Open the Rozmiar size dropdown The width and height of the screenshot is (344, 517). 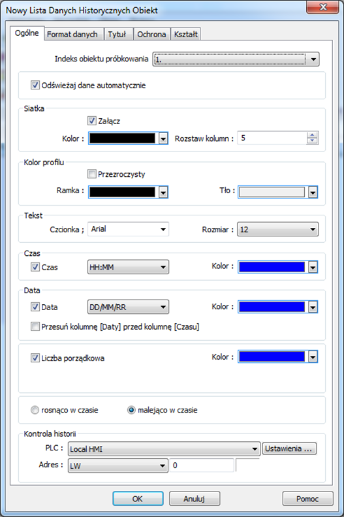coord(277,230)
